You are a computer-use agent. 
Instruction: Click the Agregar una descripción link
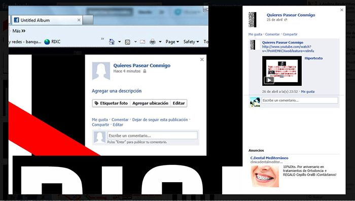(117, 91)
